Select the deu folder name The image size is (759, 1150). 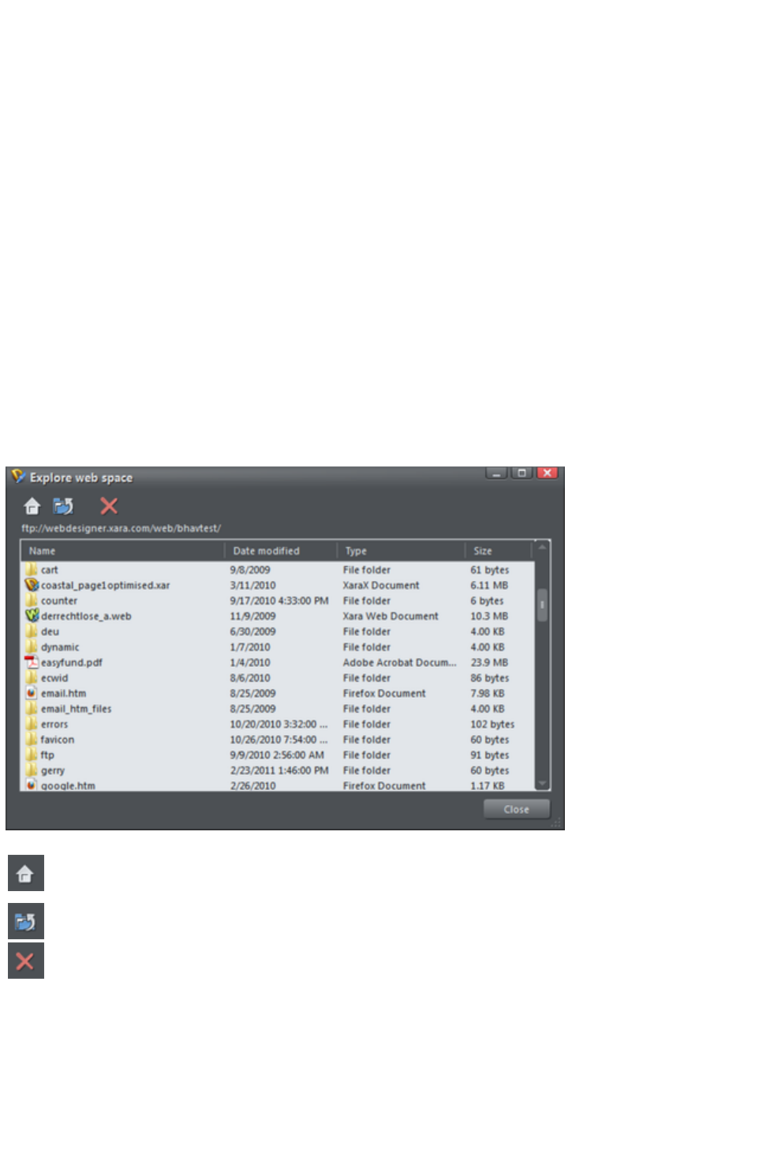[x=50, y=631]
